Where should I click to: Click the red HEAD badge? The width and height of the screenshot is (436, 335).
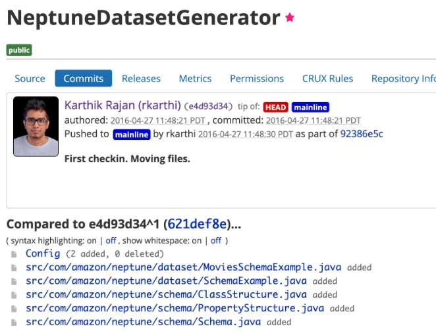point(275,107)
